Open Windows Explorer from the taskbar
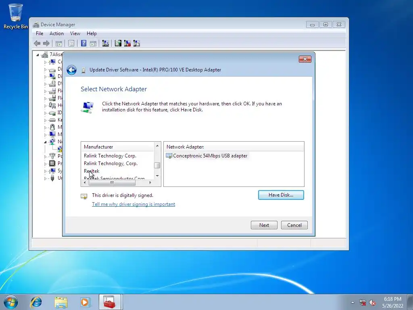The height and width of the screenshot is (310, 413). pos(61,302)
